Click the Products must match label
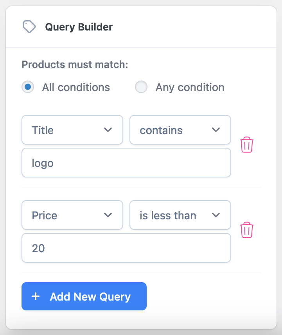 coord(75,64)
